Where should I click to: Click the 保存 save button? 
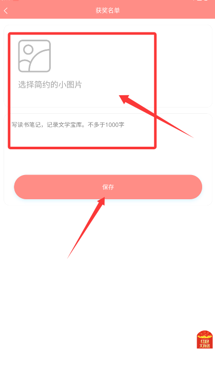pos(108,187)
